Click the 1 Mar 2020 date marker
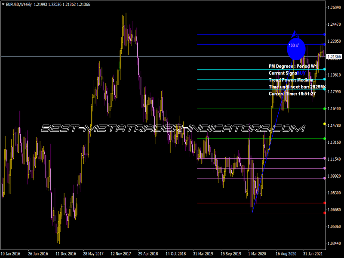The width and height of the screenshot is (344, 258). click(x=257, y=254)
